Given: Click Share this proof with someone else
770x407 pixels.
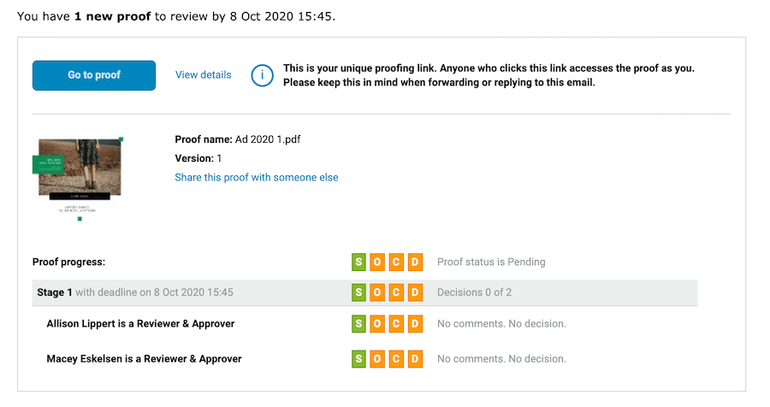Looking at the screenshot, I should point(256,178).
